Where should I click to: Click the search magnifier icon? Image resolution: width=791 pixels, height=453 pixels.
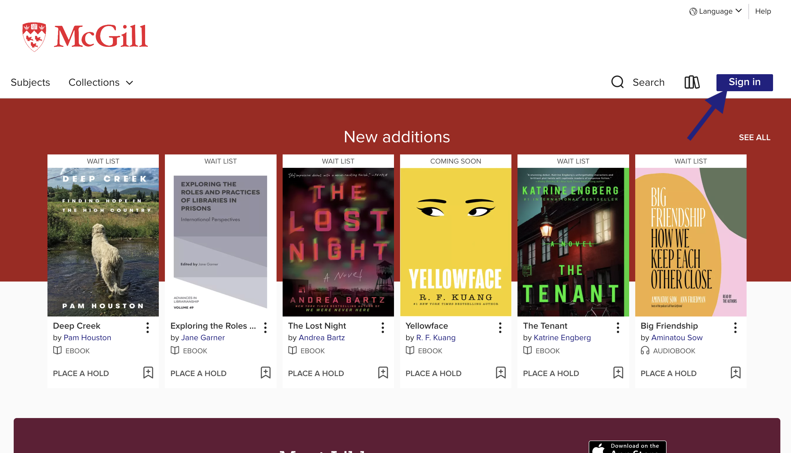tap(617, 82)
